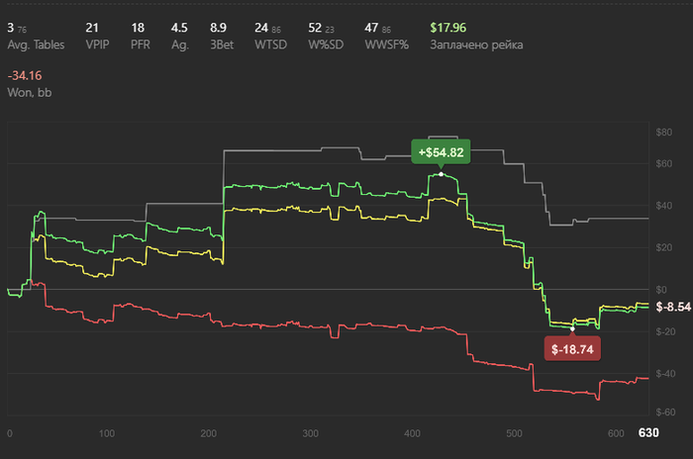Click the $17.96 rake paid amount
Screen dimensions: 693x459
coord(447,27)
